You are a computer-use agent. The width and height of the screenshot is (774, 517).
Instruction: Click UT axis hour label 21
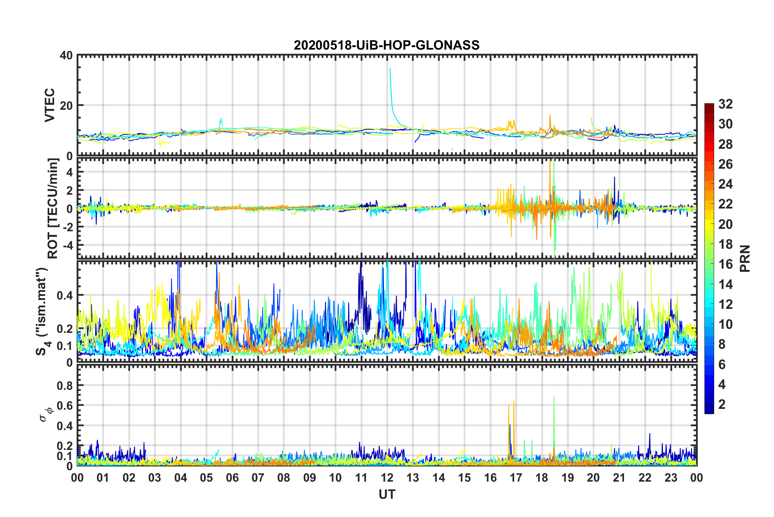[x=619, y=478]
